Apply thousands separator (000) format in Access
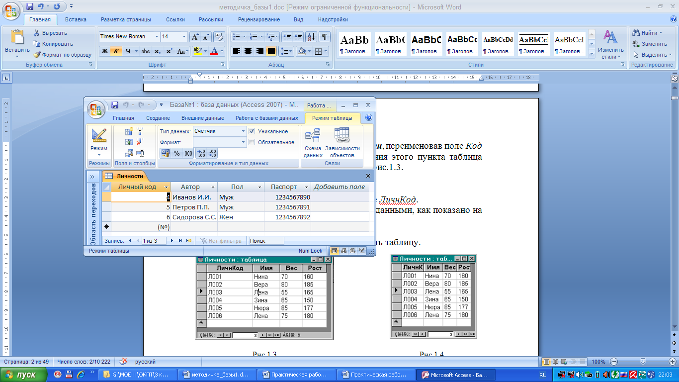Screen dimensions: 679x382 188,153
